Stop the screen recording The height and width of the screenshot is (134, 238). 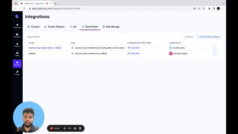(51, 128)
